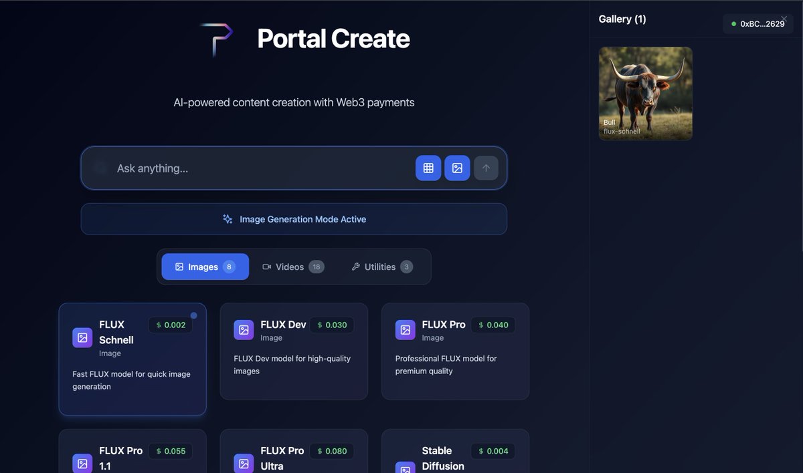Select the FLUX Schnell model card
Screen dimensions: 803x473
coord(132,359)
